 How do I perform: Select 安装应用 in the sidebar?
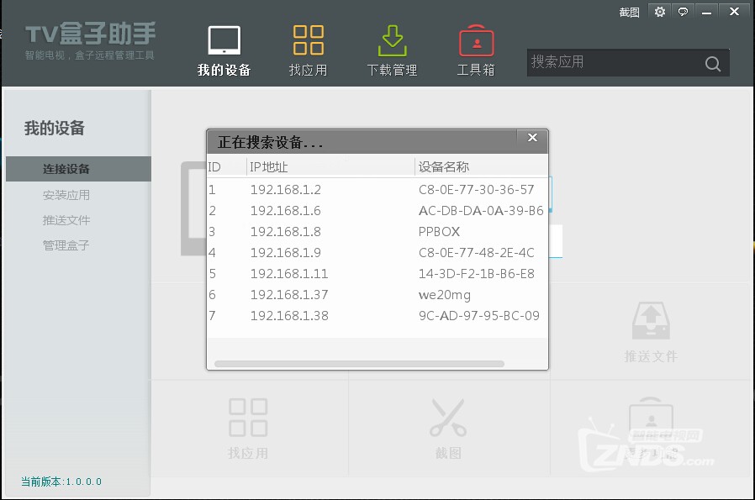tap(66, 195)
